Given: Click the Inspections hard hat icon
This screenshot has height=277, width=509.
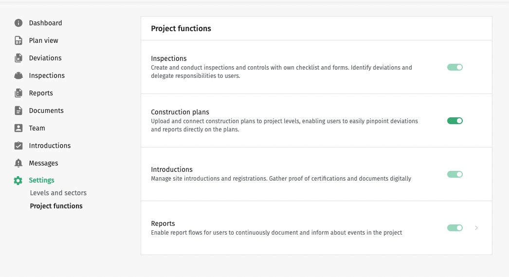Looking at the screenshot, I should (x=18, y=75).
